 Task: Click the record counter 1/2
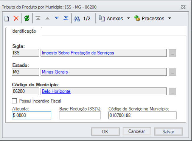click(x=87, y=19)
